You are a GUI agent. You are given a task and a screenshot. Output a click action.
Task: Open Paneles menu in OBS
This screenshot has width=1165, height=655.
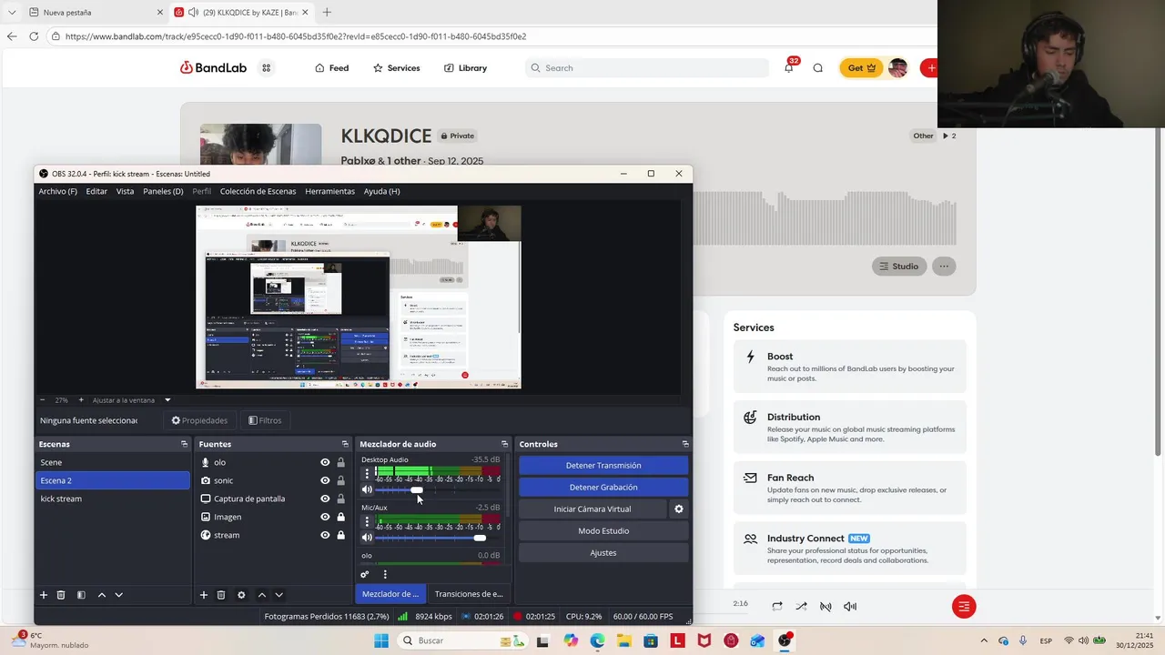click(163, 191)
